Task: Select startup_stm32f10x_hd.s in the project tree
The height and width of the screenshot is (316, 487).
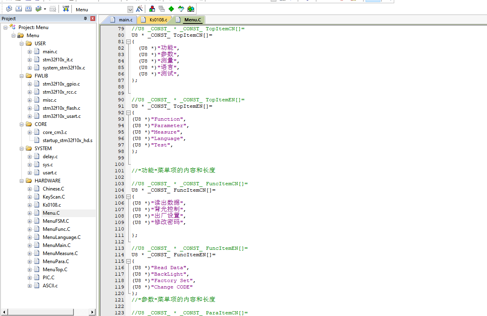Action: [x=67, y=140]
